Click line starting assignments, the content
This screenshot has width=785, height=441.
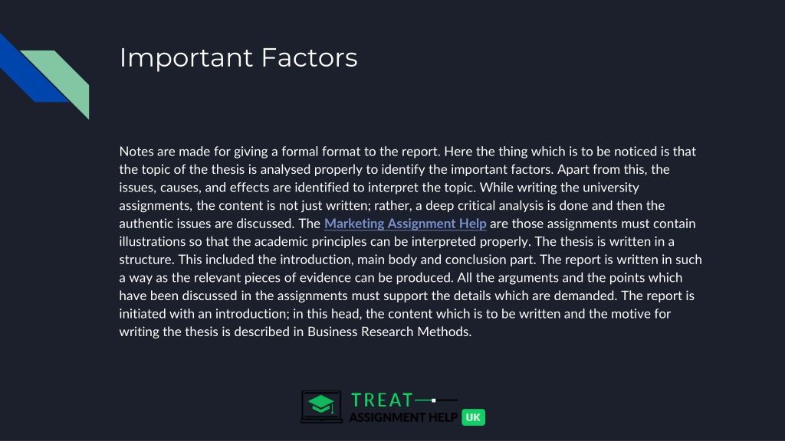click(392, 205)
